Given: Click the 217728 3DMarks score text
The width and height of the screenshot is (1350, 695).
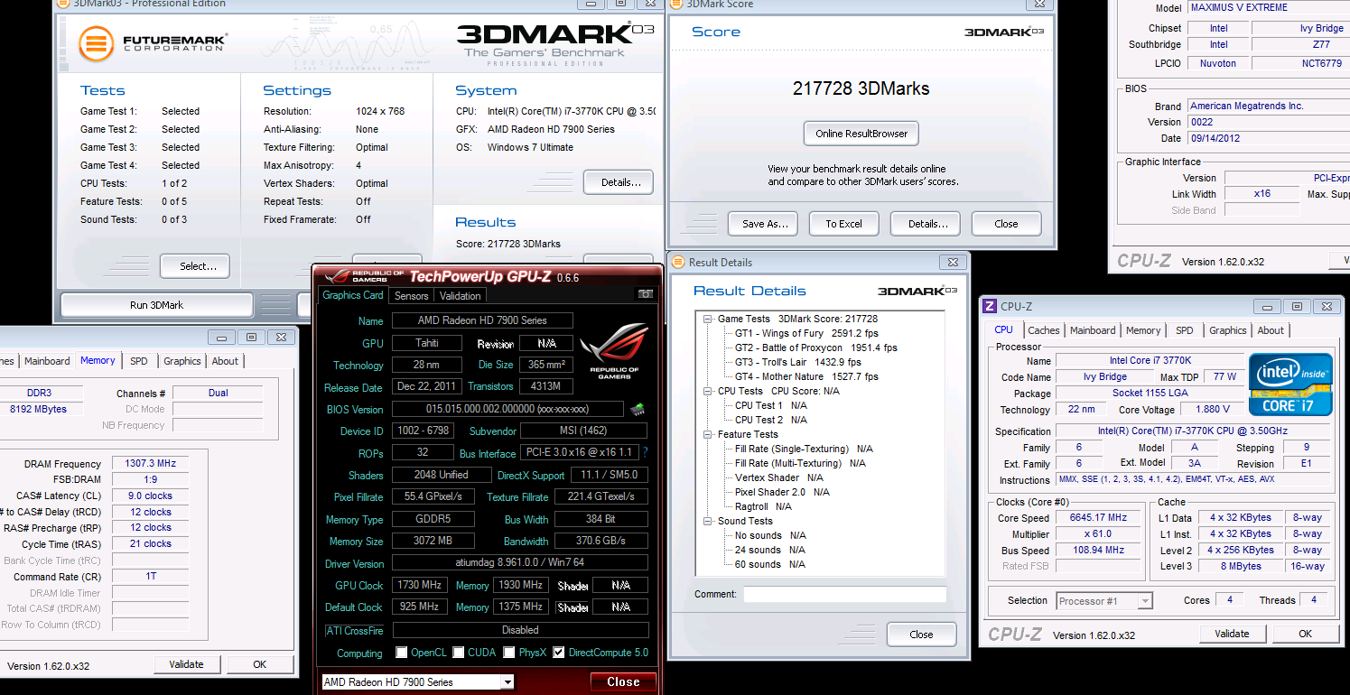Looking at the screenshot, I should (x=861, y=88).
